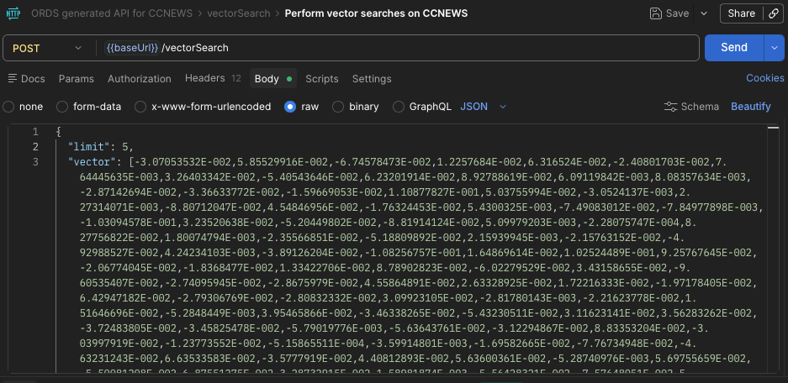788x383 pixels.
Task: Open the JSON format dropdown
Action: 484,107
